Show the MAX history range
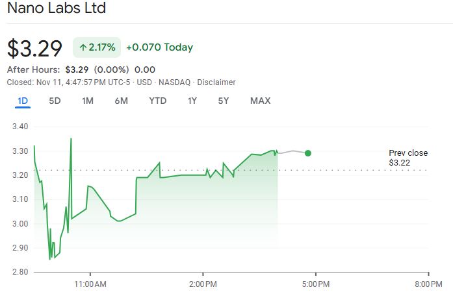Image resolution: width=453 pixels, height=296 pixels. (260, 101)
